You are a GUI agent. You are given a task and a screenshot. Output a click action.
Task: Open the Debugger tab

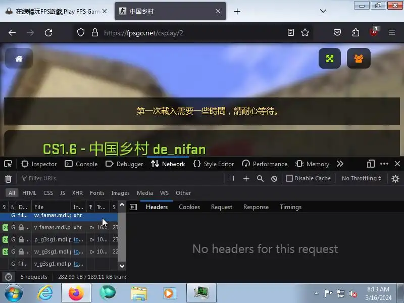click(x=124, y=164)
